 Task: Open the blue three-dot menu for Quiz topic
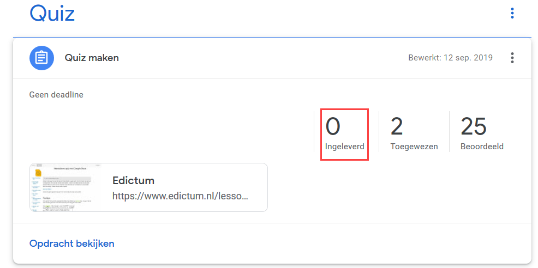tap(512, 14)
